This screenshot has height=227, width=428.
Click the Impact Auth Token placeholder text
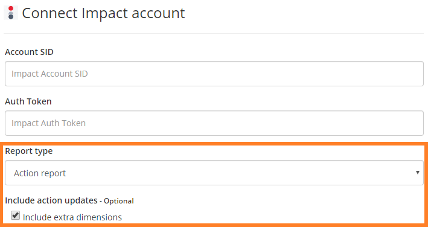point(48,123)
